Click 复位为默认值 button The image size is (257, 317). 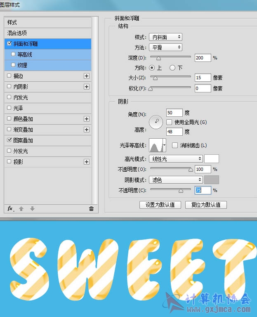point(206,205)
